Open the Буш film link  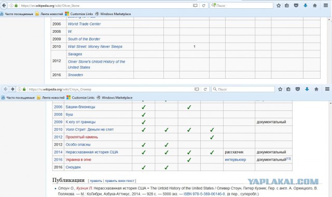tap(69, 114)
